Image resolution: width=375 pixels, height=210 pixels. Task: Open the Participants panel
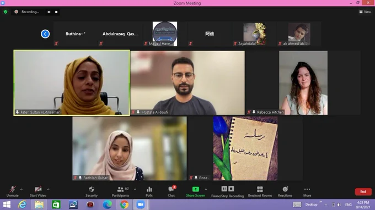[121, 191]
